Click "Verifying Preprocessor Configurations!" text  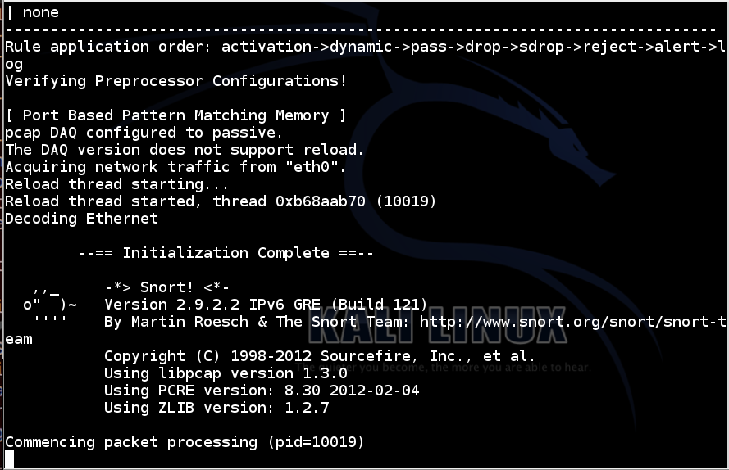tap(175, 81)
